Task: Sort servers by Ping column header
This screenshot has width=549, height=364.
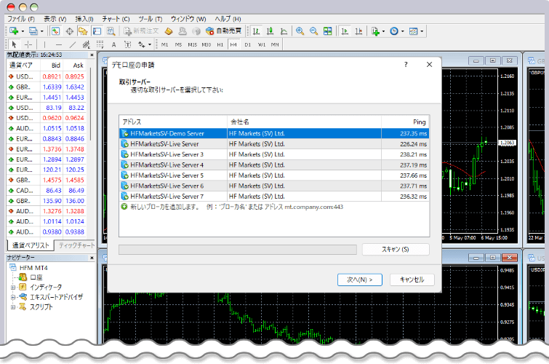Action: (x=405, y=122)
